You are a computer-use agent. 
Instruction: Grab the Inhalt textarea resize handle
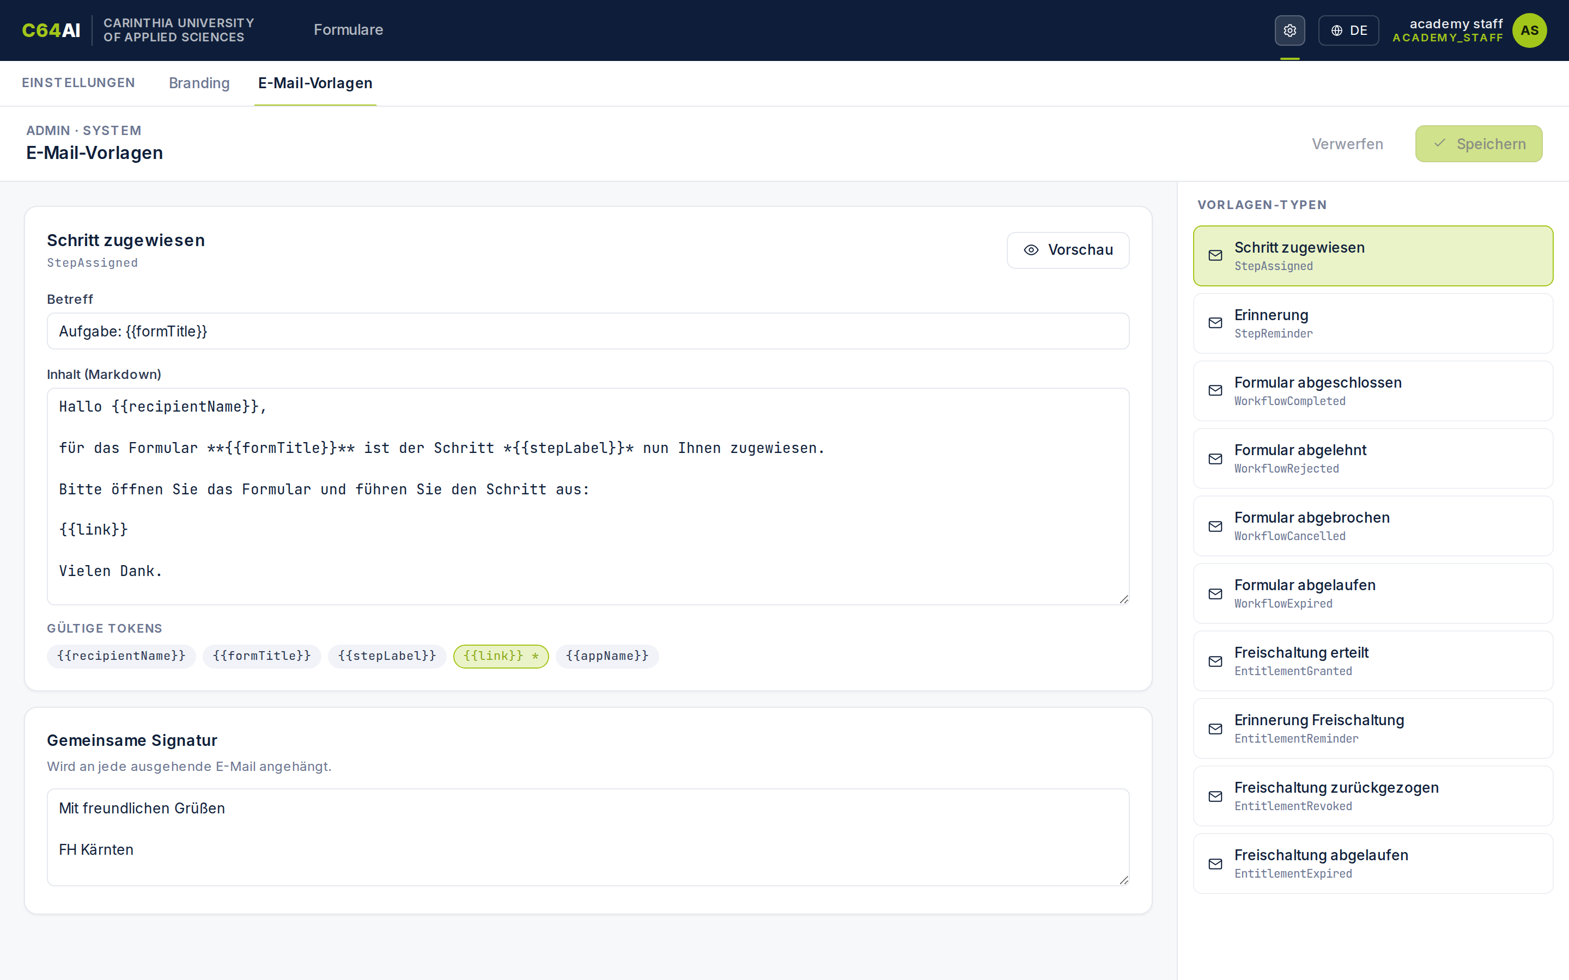(x=1123, y=599)
